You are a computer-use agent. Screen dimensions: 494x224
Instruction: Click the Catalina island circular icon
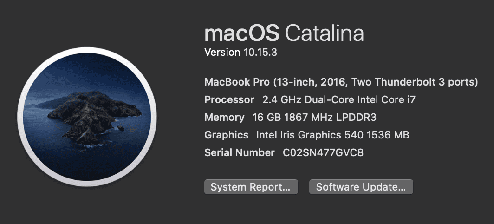(87, 117)
